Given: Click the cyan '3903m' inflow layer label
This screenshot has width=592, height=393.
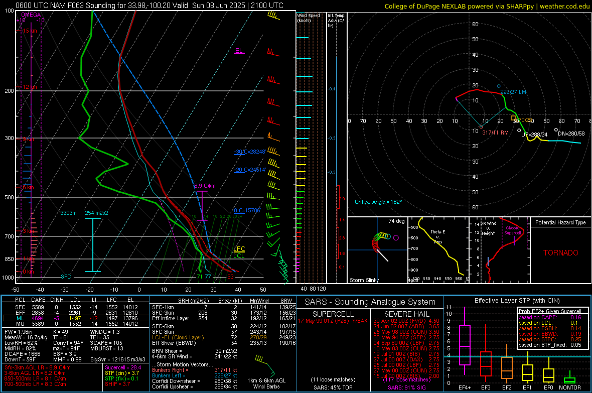Looking at the screenshot, I should pos(68,213).
